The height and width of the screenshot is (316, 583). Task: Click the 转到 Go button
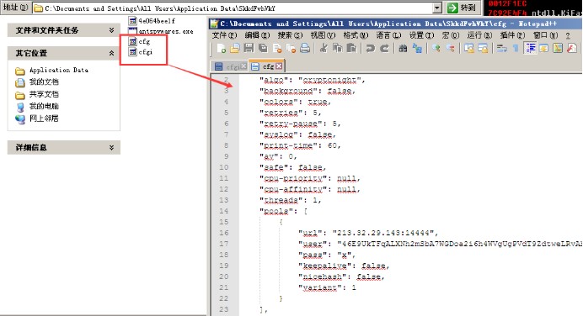tap(462, 8)
